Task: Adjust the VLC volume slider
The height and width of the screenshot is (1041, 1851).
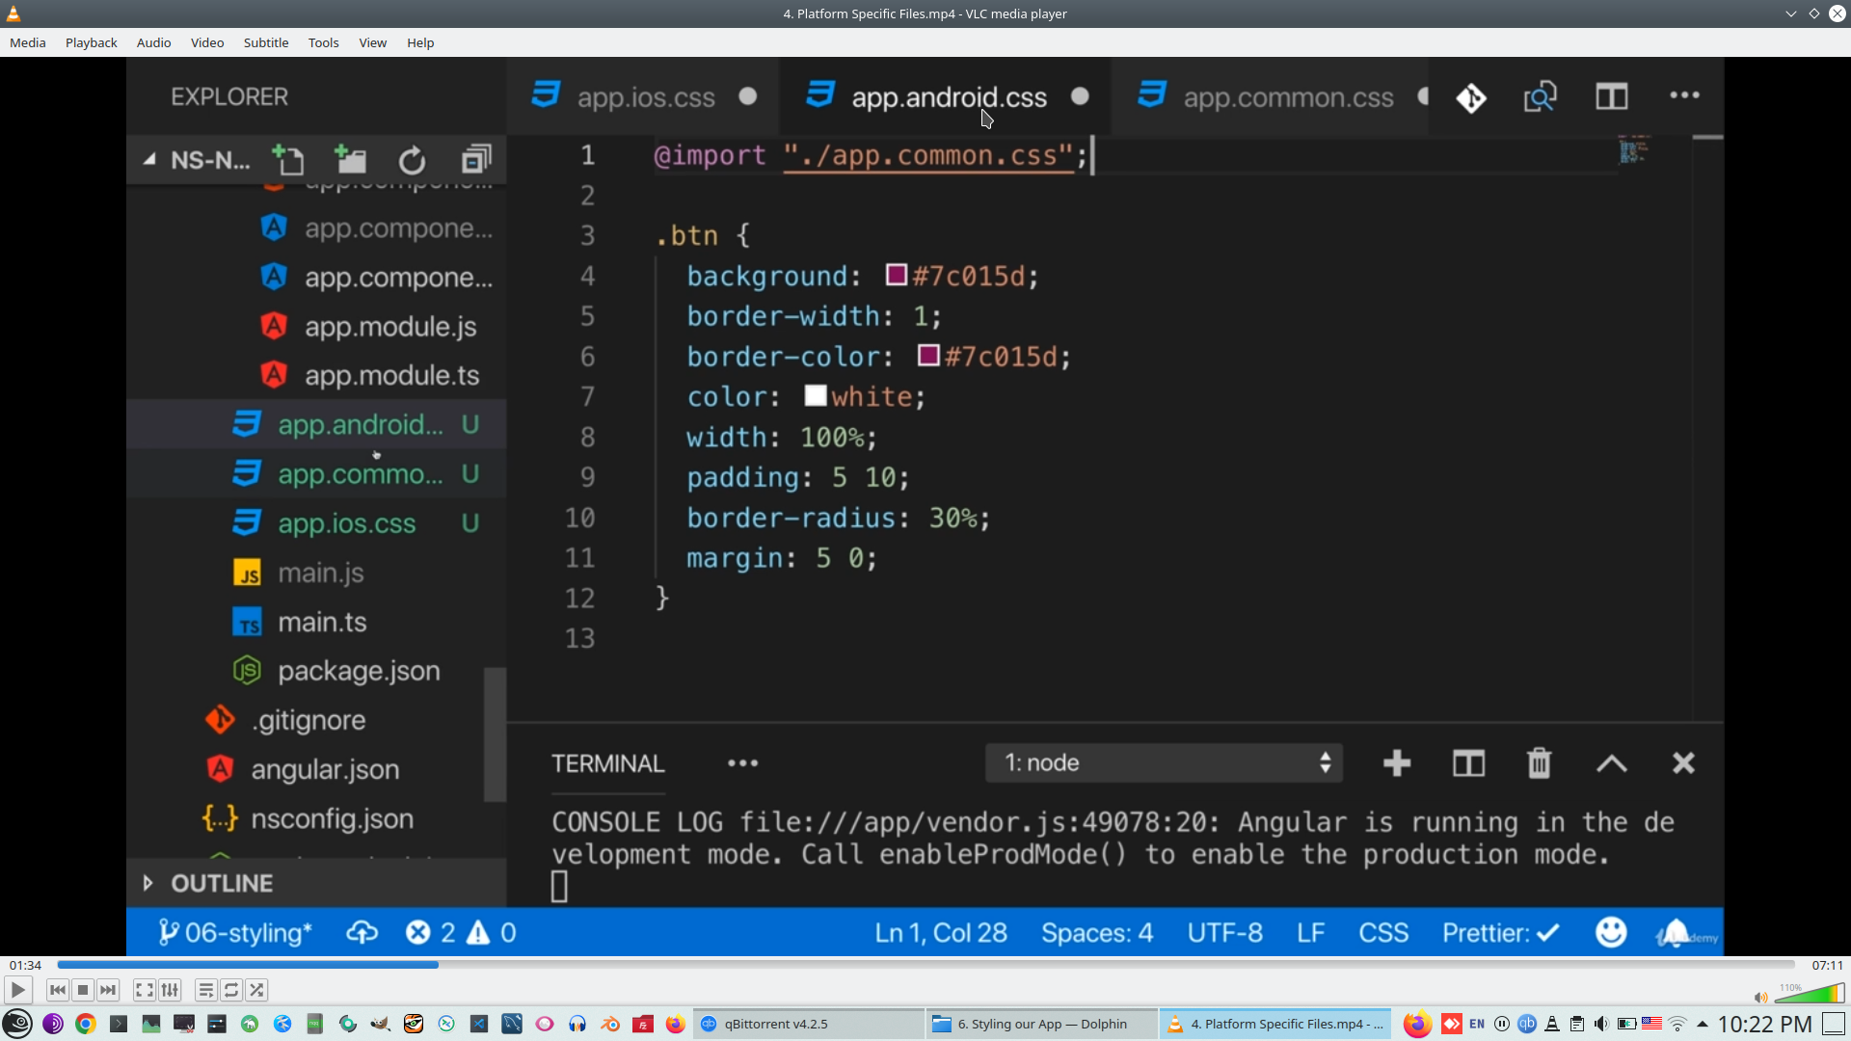Action: click(x=1811, y=994)
